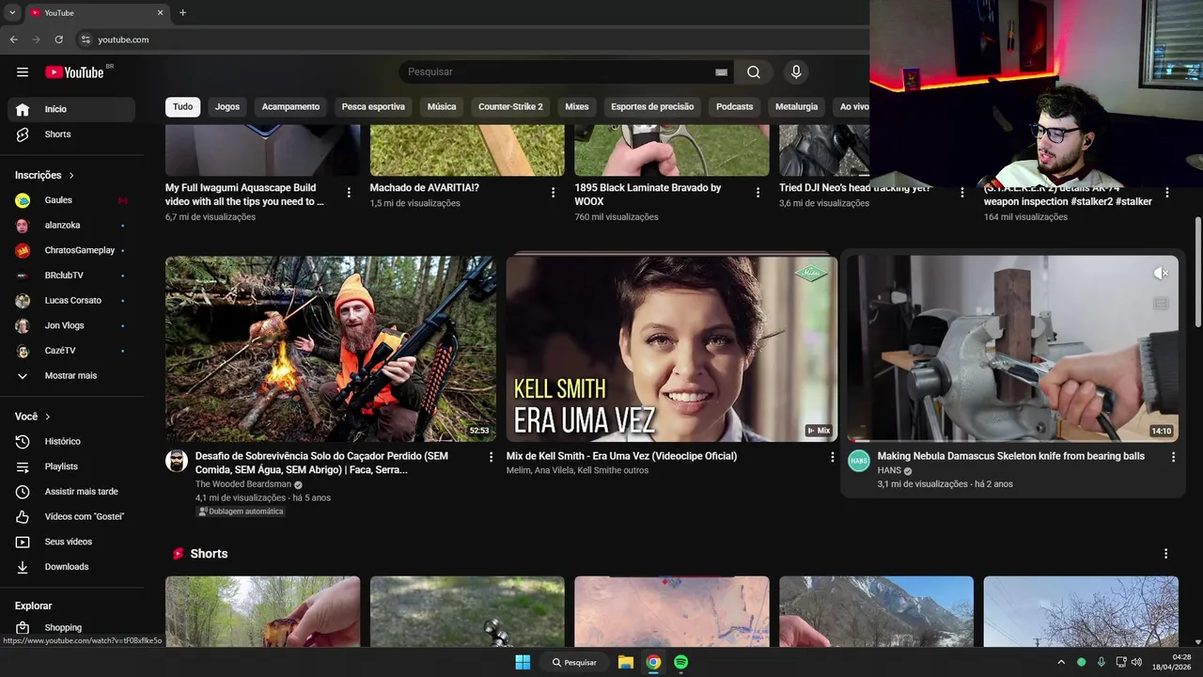Open options menu for Desafio de Sobrevivência video
The image size is (1203, 677).
[491, 457]
